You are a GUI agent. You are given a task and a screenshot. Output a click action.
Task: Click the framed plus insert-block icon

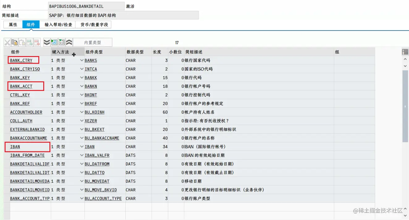tap(54, 42)
